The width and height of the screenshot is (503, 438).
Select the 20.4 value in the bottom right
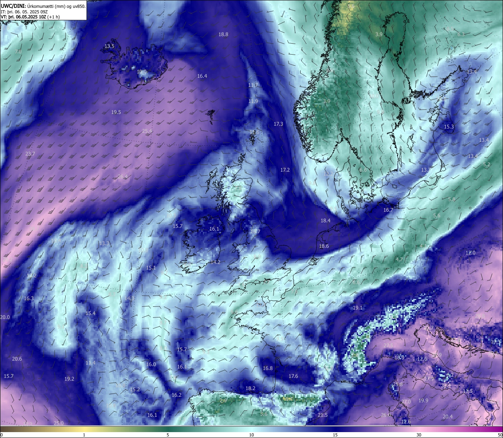[448, 416]
